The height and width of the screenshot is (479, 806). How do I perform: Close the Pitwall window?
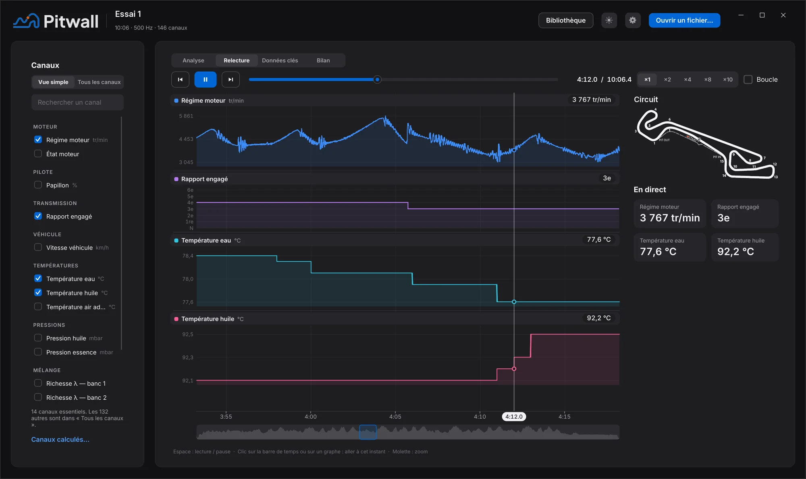[x=783, y=15]
